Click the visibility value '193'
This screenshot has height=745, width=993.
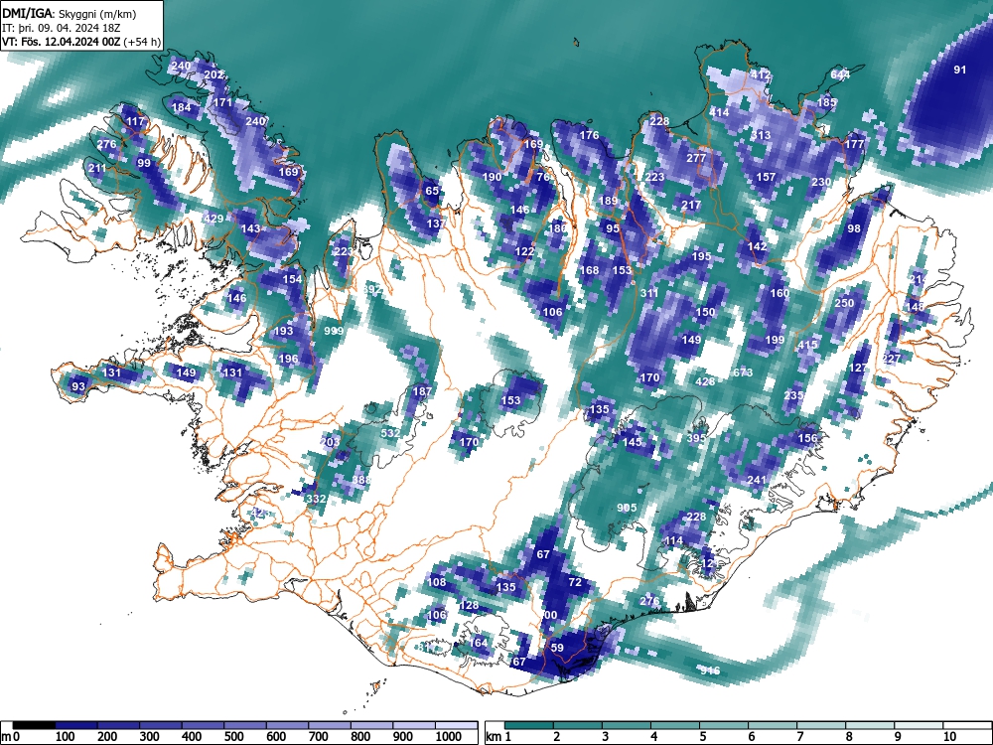[283, 331]
